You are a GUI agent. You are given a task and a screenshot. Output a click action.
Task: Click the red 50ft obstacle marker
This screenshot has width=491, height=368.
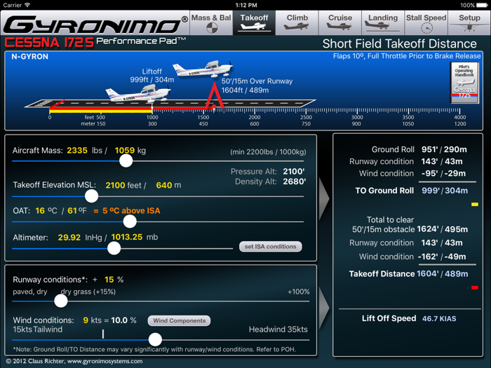point(215,96)
